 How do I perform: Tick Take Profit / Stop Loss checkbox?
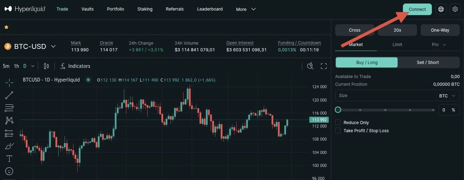(338, 130)
